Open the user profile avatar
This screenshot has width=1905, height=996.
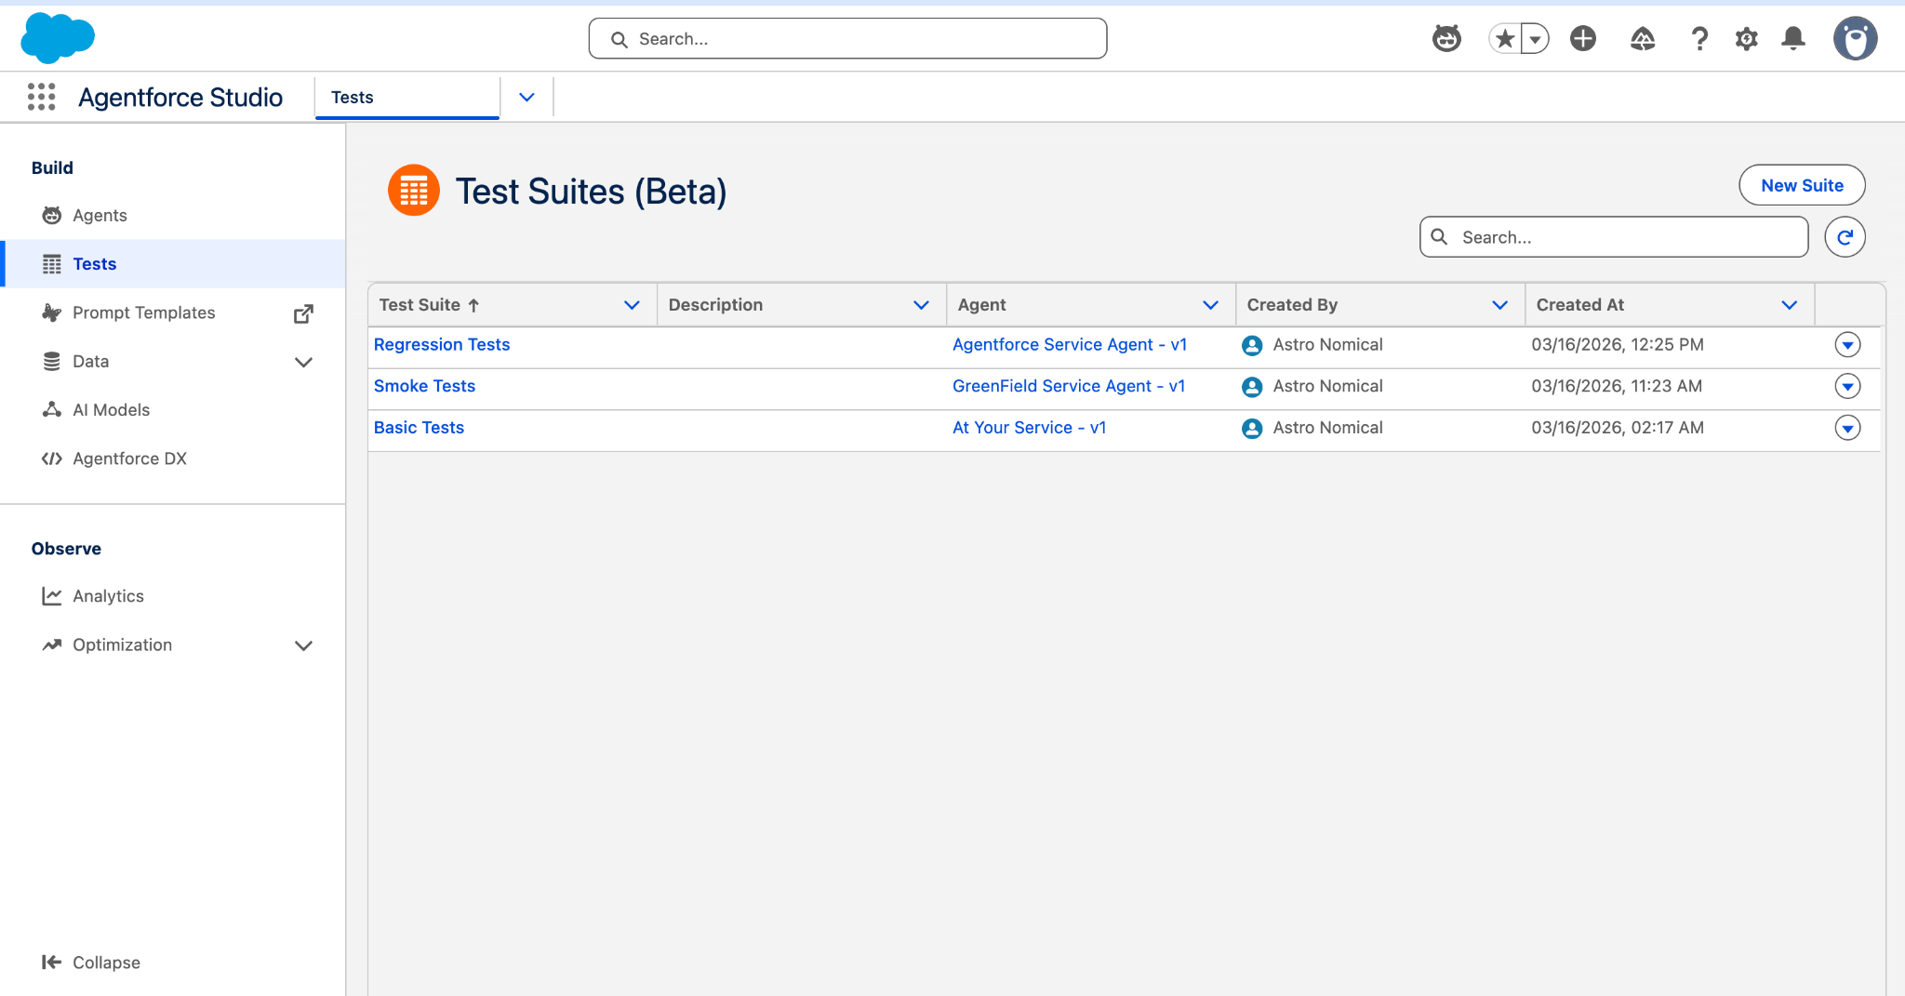click(x=1855, y=39)
